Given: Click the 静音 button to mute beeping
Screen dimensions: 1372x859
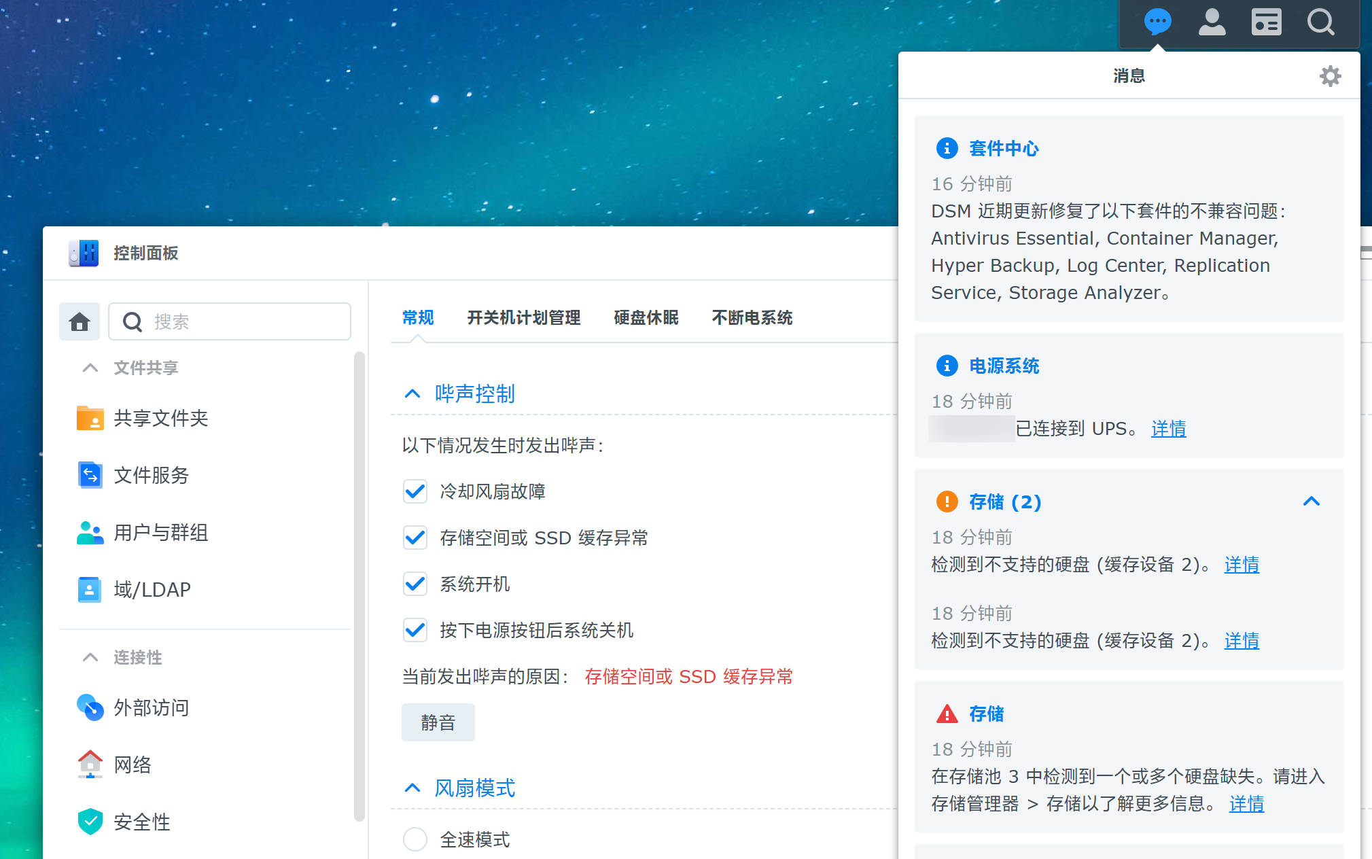Looking at the screenshot, I should tap(438, 722).
